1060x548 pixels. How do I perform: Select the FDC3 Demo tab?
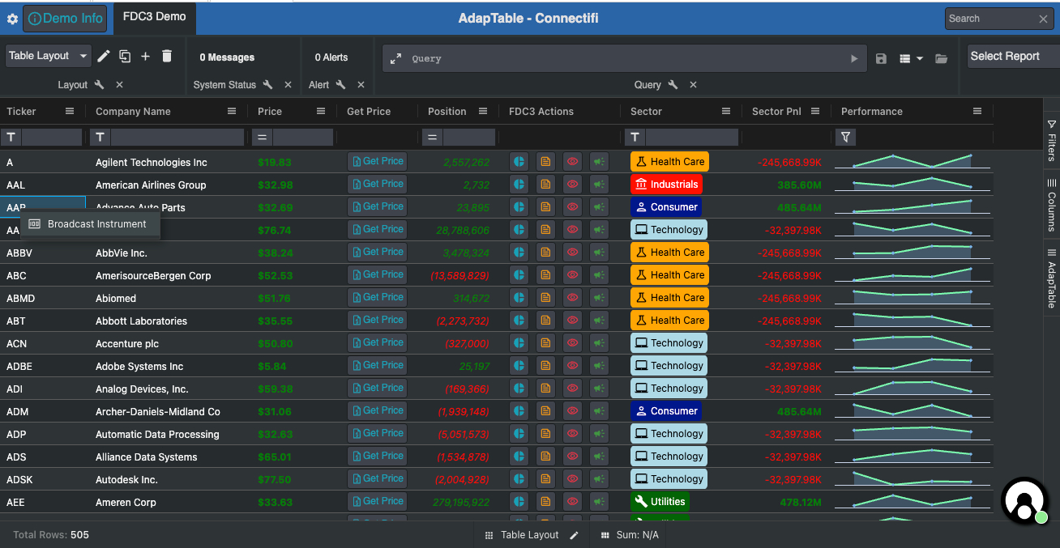pos(154,16)
